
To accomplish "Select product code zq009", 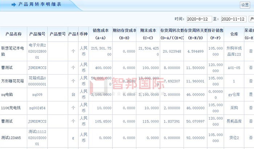I will [x=37, y=95].
